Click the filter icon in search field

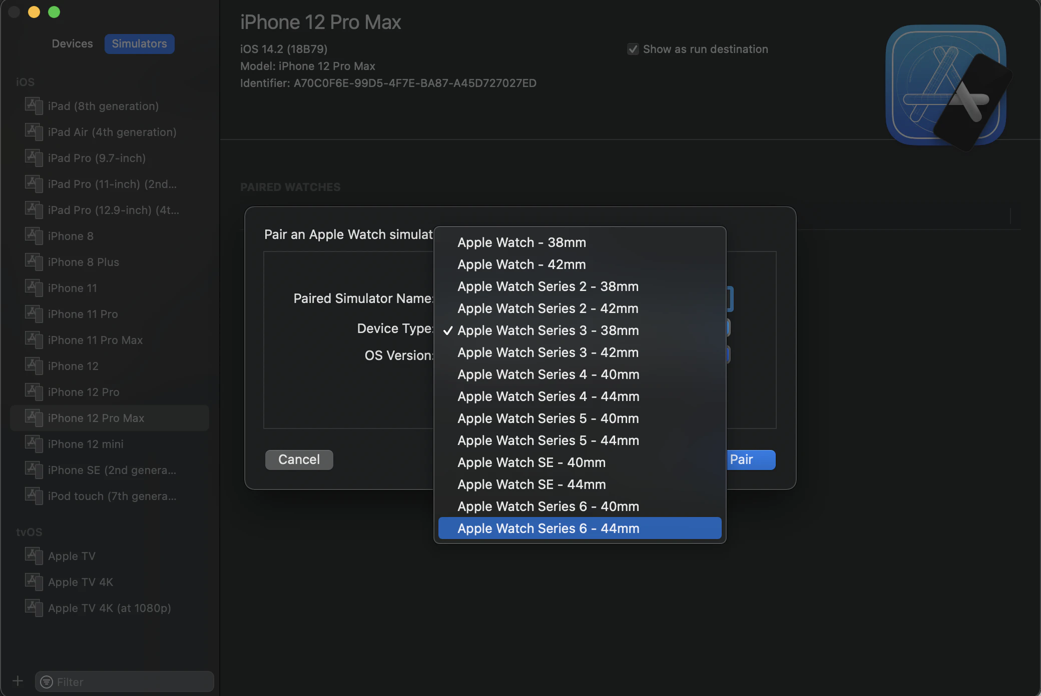(46, 682)
